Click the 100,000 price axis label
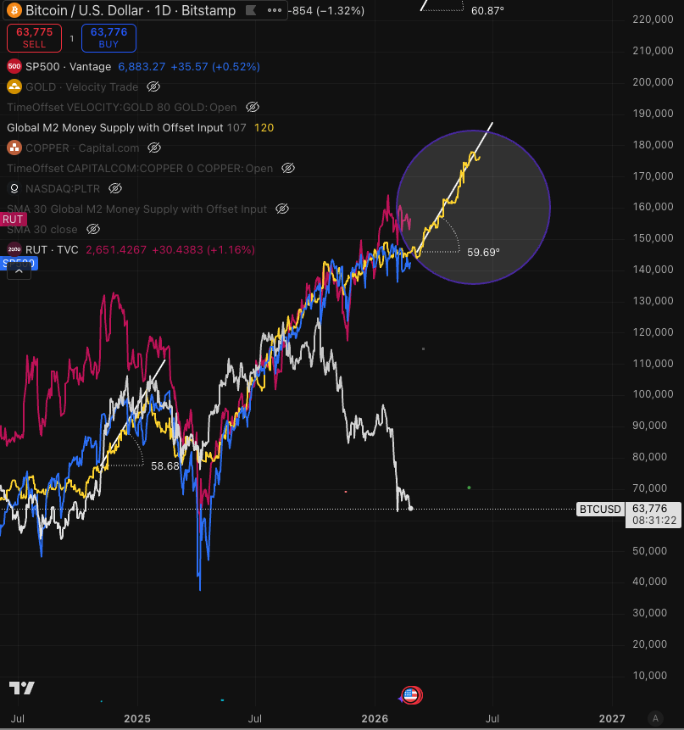Screen dimensions: 684x730 (653, 394)
